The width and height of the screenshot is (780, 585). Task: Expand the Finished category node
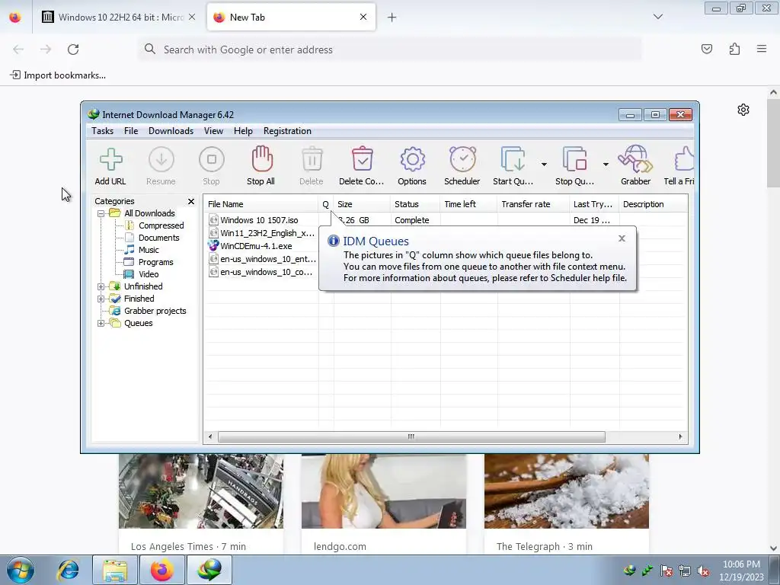[101, 299]
